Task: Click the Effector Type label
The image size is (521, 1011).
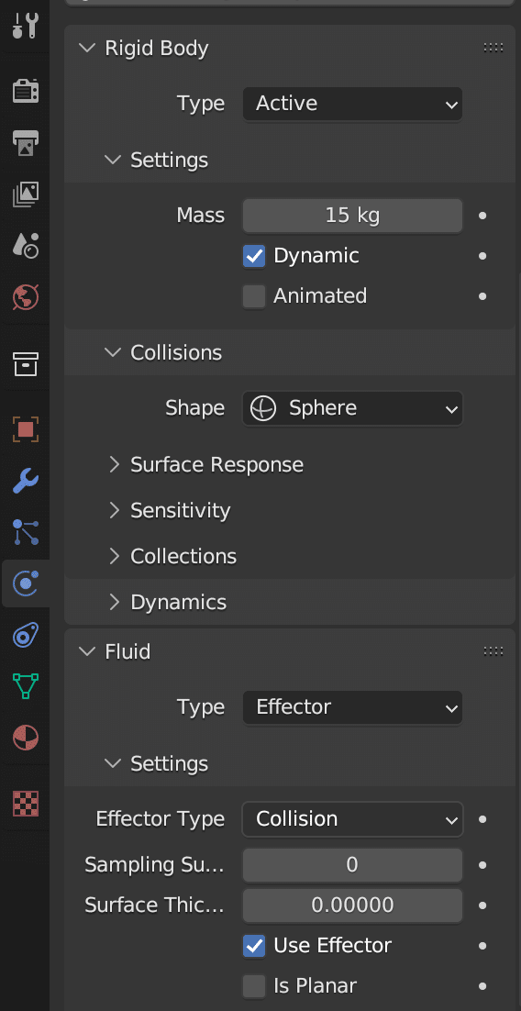Action: click(160, 819)
